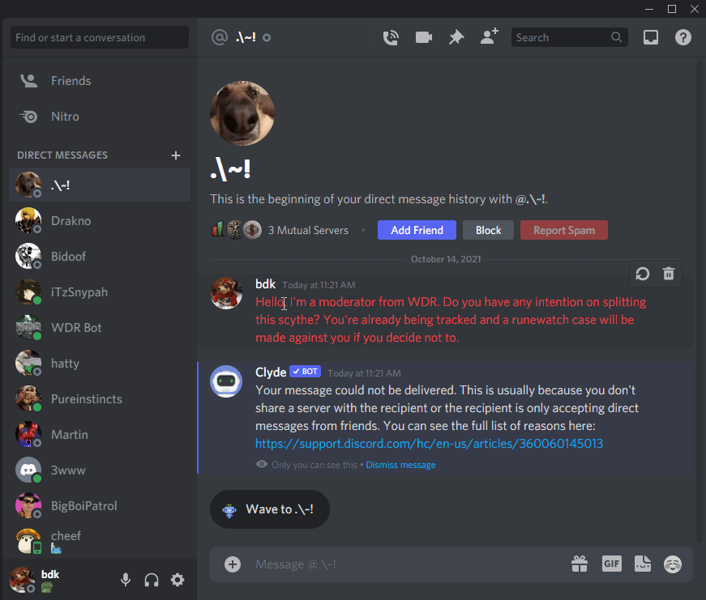Open the Discord support article link
Image resolution: width=706 pixels, height=600 pixels.
point(429,444)
